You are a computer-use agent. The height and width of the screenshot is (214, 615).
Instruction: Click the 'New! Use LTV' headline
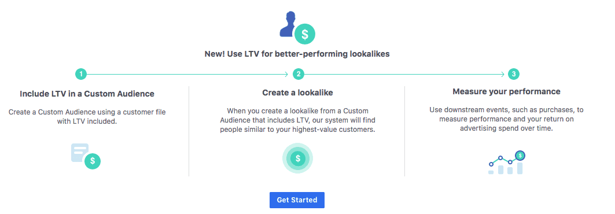coord(297,54)
